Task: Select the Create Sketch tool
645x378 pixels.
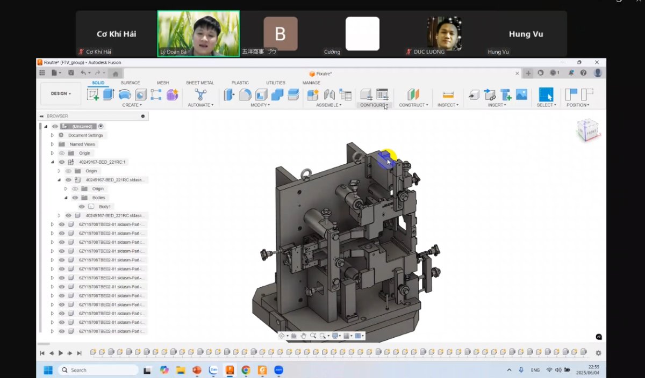Action: (93, 95)
